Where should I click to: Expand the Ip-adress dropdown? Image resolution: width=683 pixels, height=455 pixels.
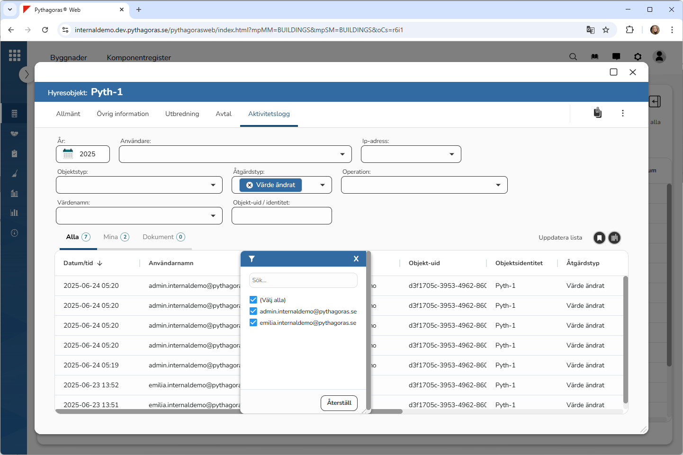451,154
